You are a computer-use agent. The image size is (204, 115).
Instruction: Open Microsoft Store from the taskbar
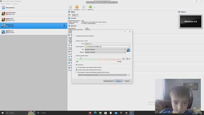[x=106, y=113]
